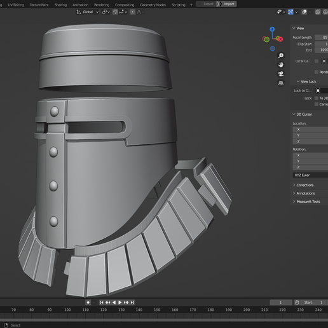
Task: Switch to Compositing workspace tab
Action: [125, 4]
